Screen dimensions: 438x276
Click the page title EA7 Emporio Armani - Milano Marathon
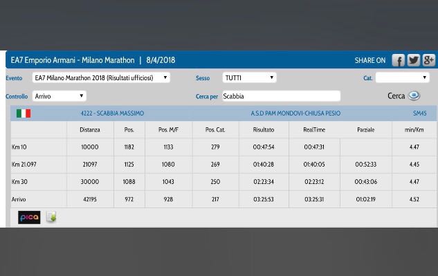click(x=73, y=60)
